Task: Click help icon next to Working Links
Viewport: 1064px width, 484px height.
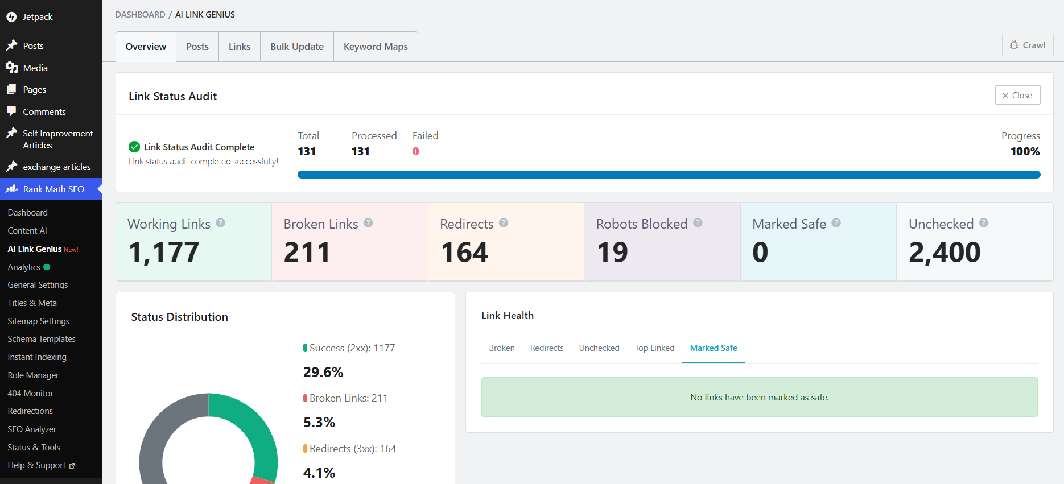Action: click(x=220, y=223)
